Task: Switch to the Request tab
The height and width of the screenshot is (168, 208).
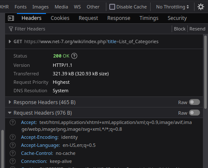Action: coord(88,18)
